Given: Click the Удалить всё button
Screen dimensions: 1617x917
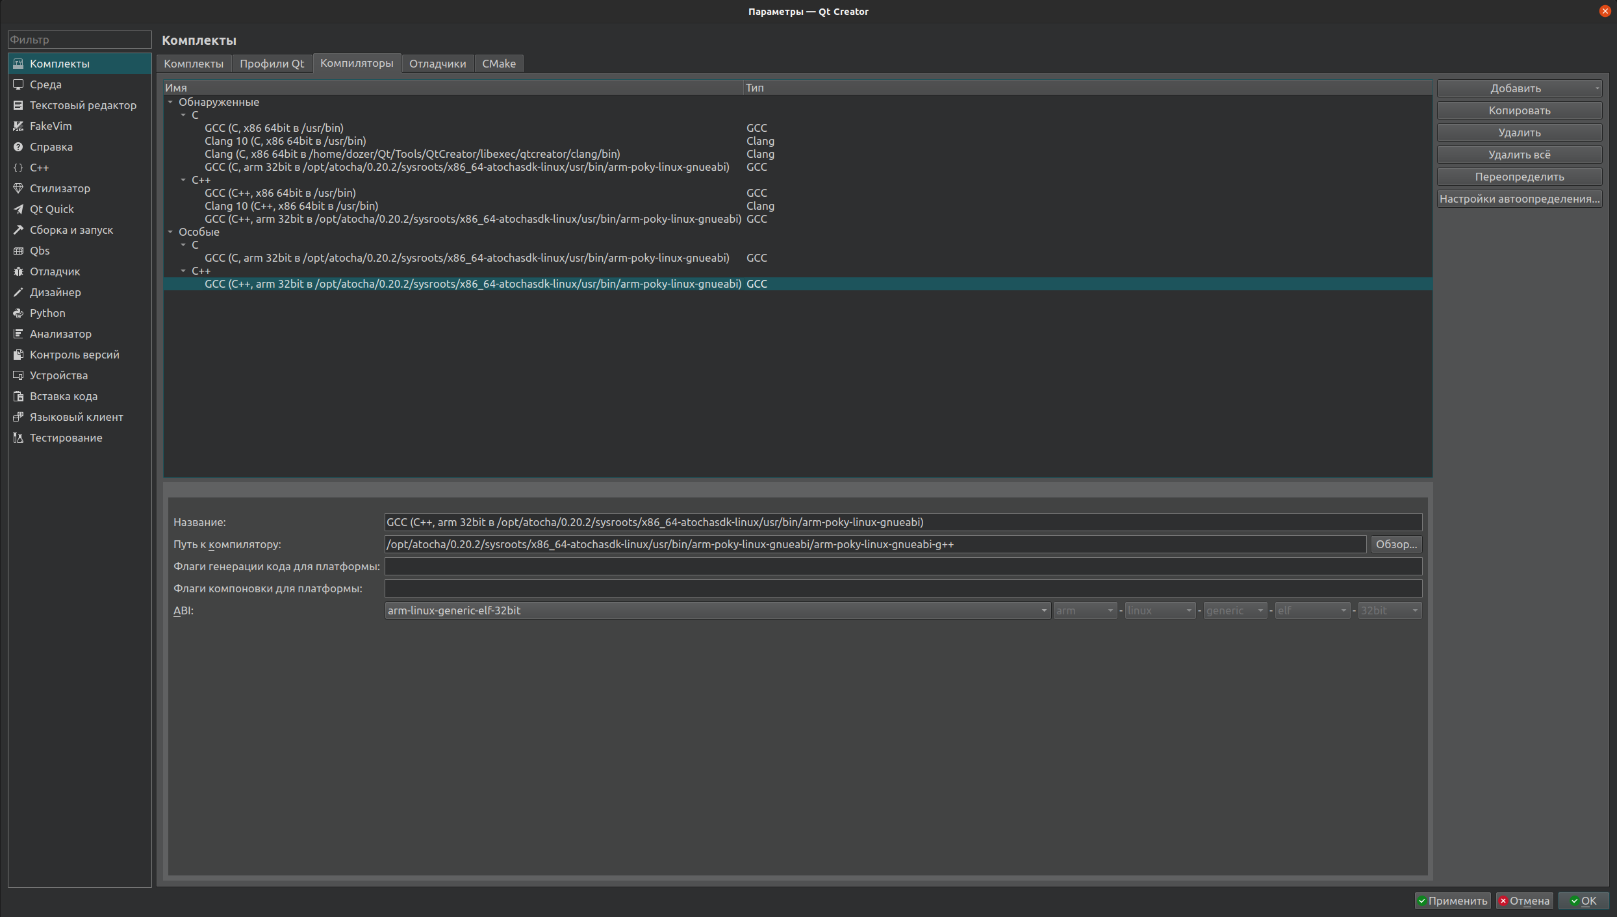Looking at the screenshot, I should [1519, 155].
